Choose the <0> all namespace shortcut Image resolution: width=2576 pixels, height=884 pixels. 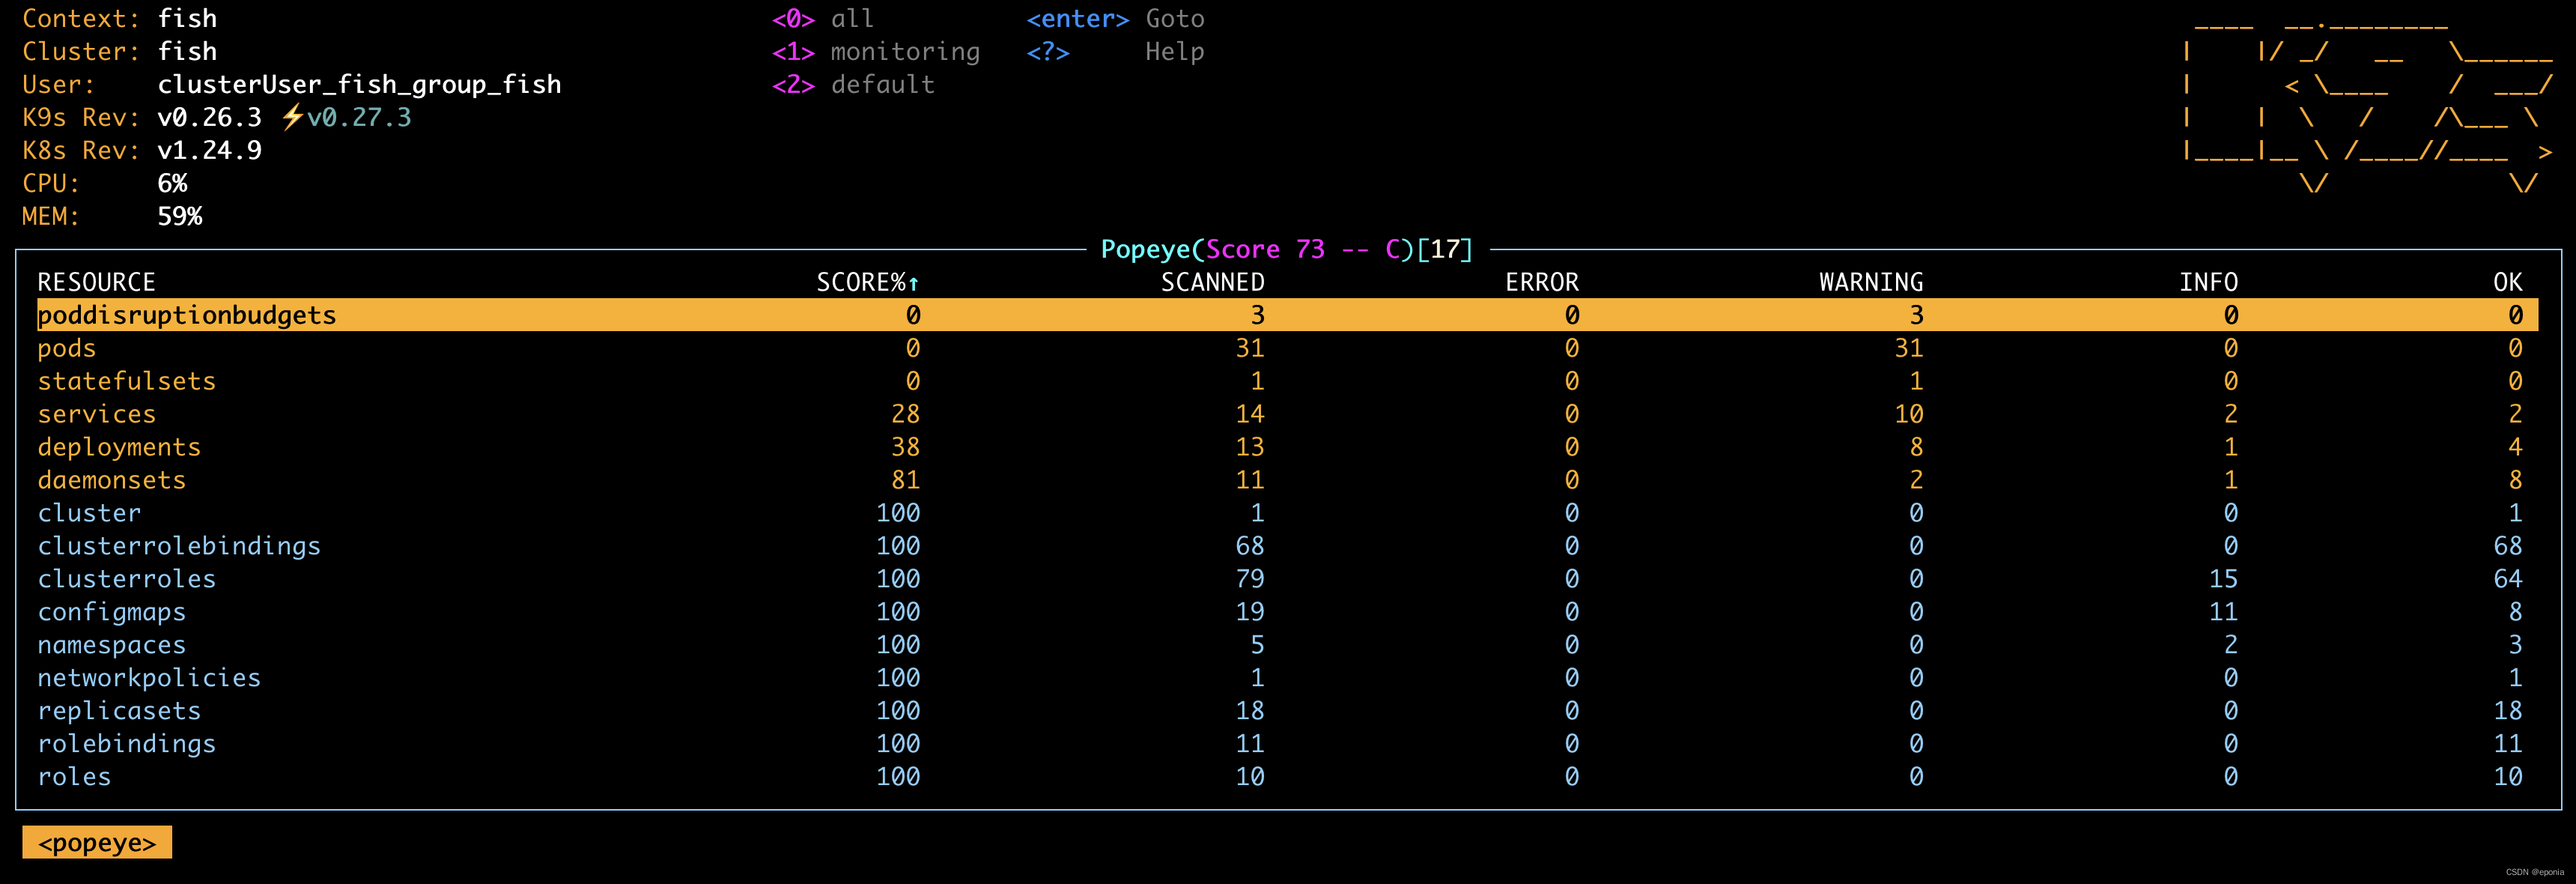point(823,19)
